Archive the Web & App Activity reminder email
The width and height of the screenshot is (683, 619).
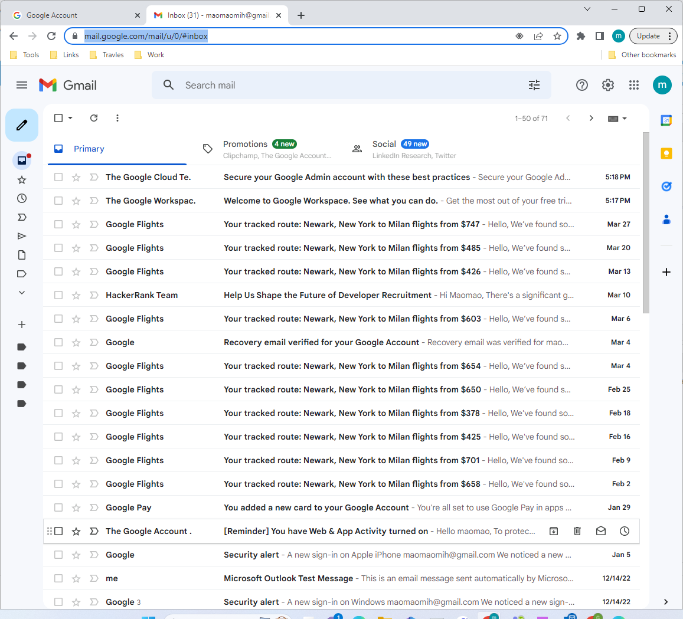554,531
